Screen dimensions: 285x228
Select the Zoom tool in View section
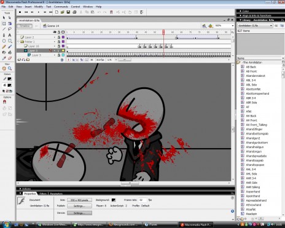coord(10,68)
